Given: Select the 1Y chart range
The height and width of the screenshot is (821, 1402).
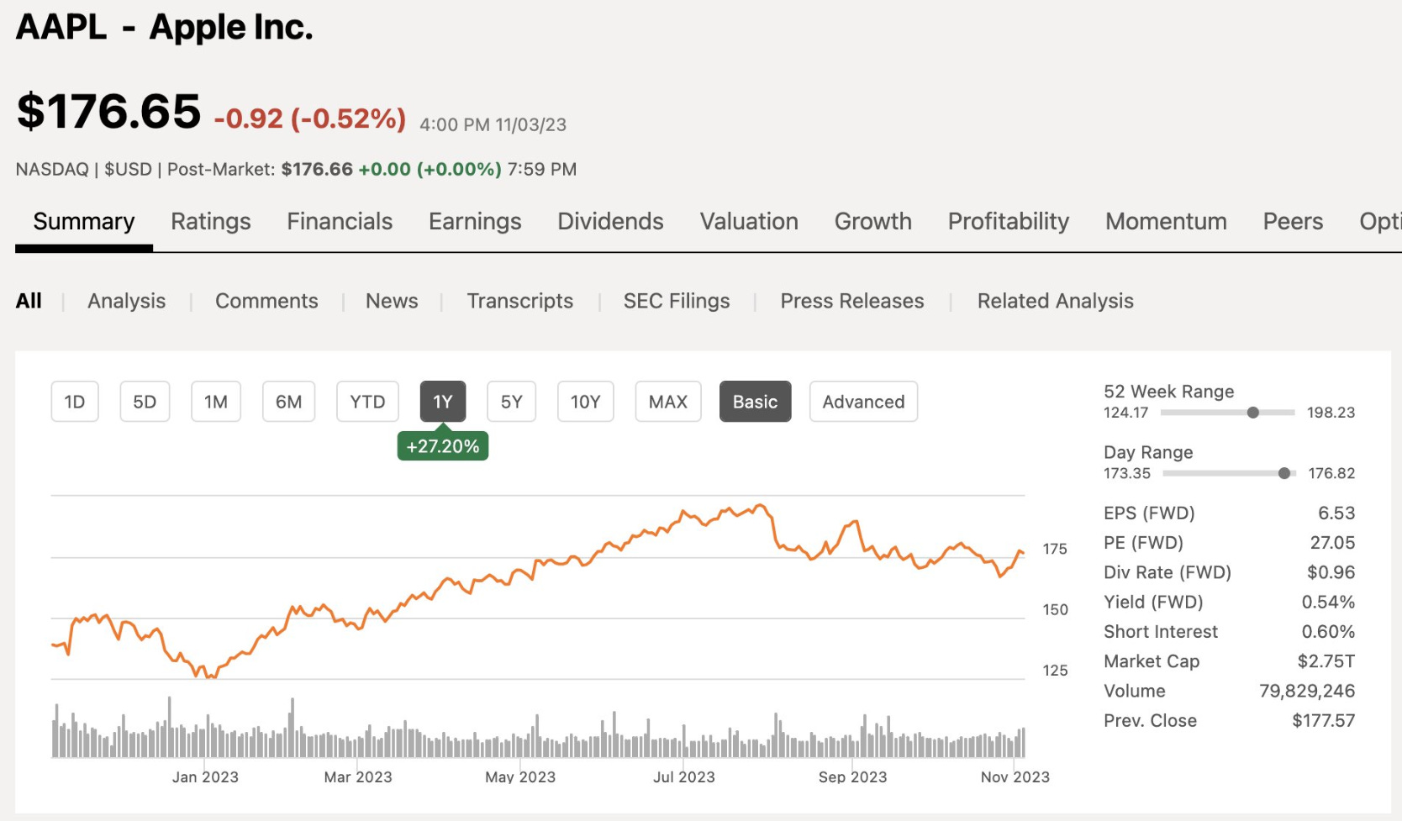Looking at the screenshot, I should [443, 402].
